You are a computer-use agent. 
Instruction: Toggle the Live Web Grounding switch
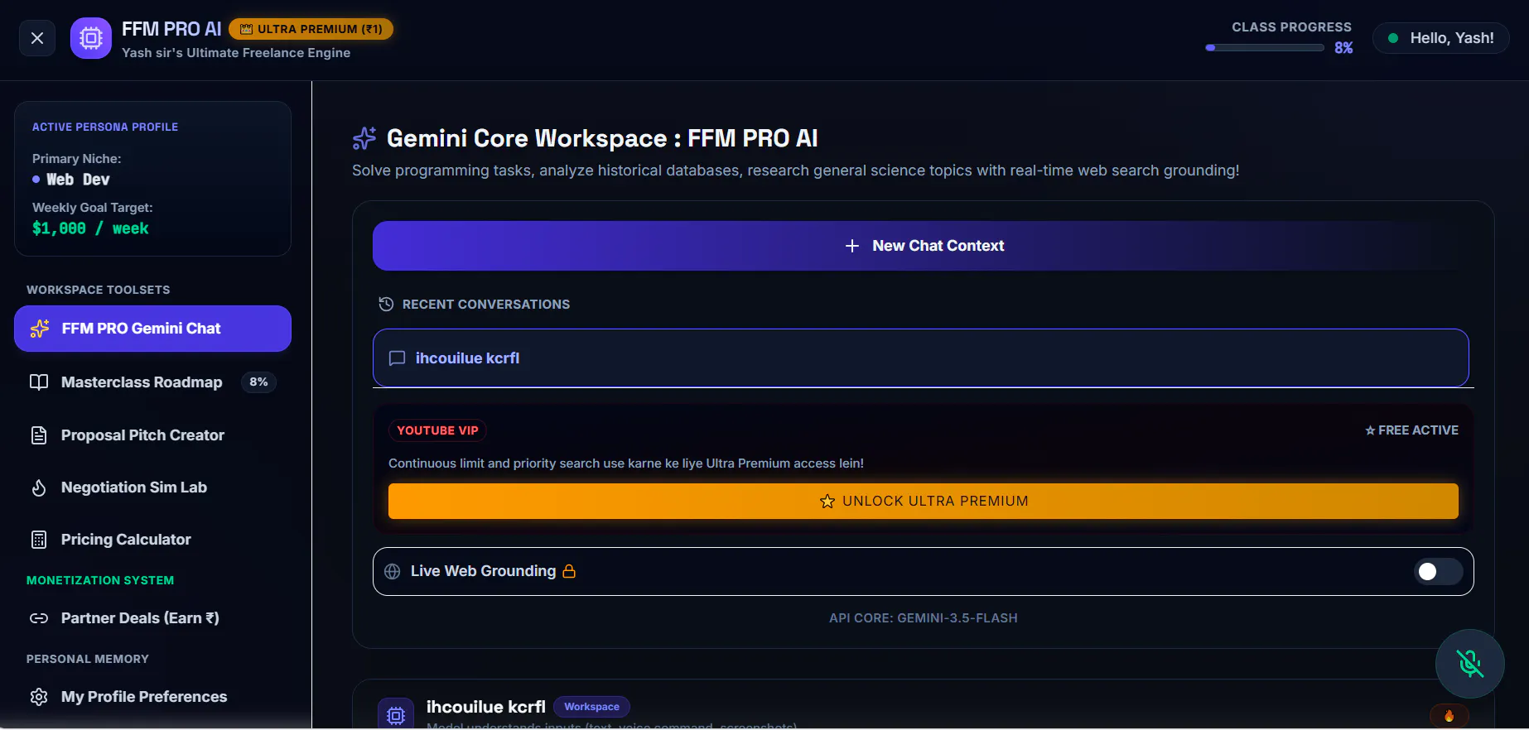pyautogui.click(x=1439, y=571)
